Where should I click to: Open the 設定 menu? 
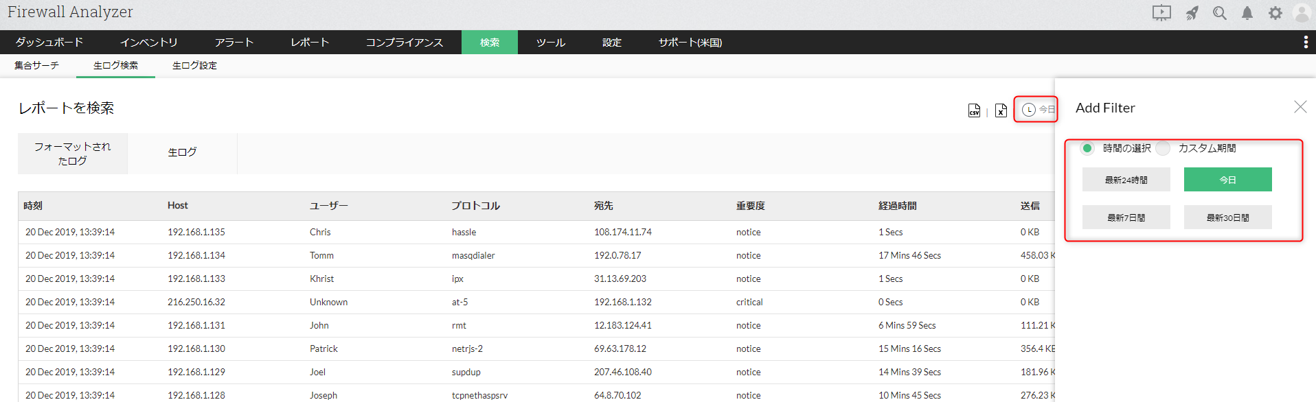coord(612,43)
